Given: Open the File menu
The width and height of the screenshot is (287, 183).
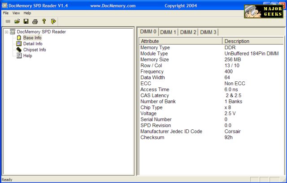Looking at the screenshot, I should 6,13.
